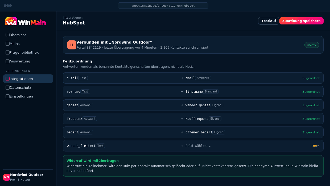Viewport: 330px width, 186px height.
Task: Open Auswertung page
Action: coord(28,61)
